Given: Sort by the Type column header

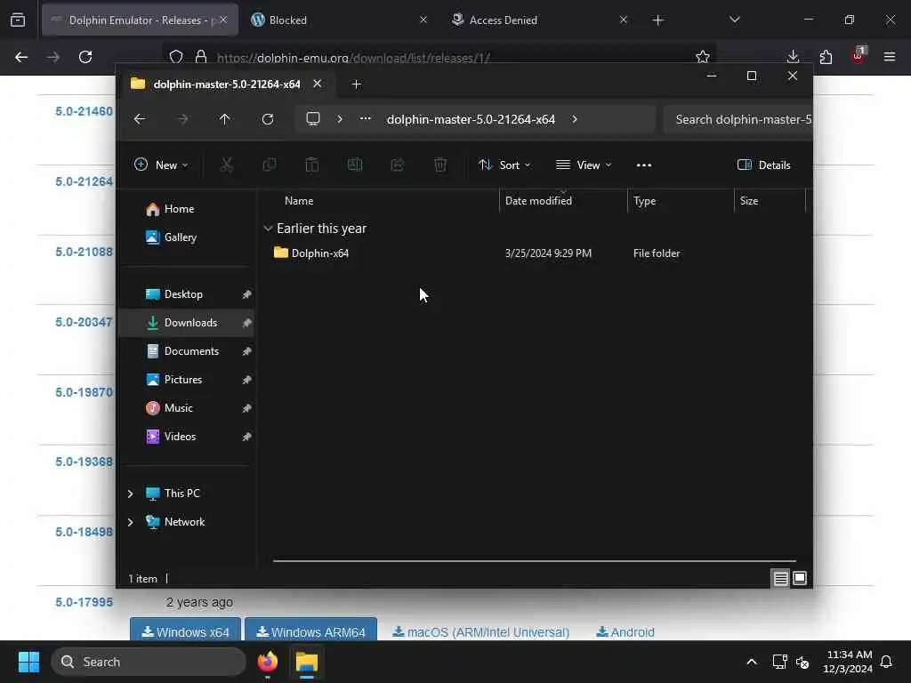Looking at the screenshot, I should point(681,201).
